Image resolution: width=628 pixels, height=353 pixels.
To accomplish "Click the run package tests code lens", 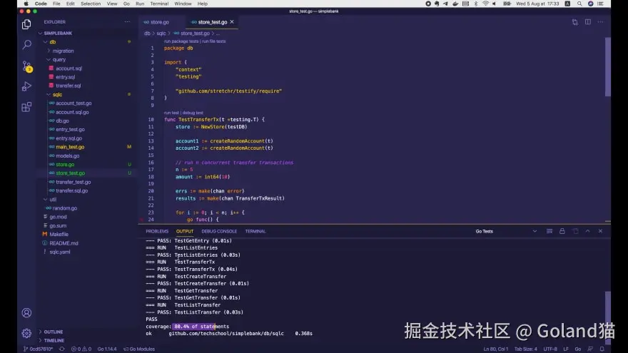I will pyautogui.click(x=181, y=41).
